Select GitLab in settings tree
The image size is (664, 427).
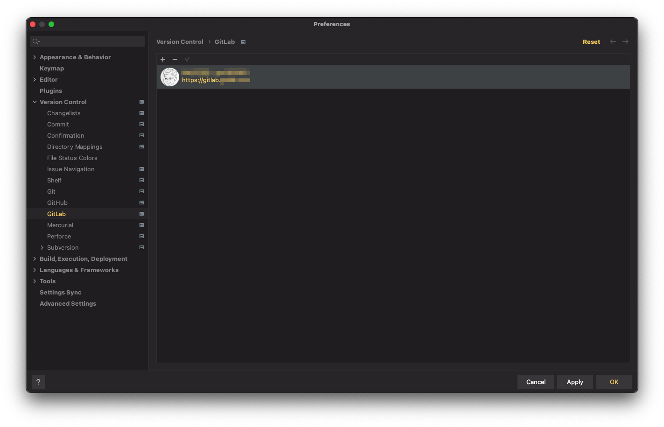[56, 214]
